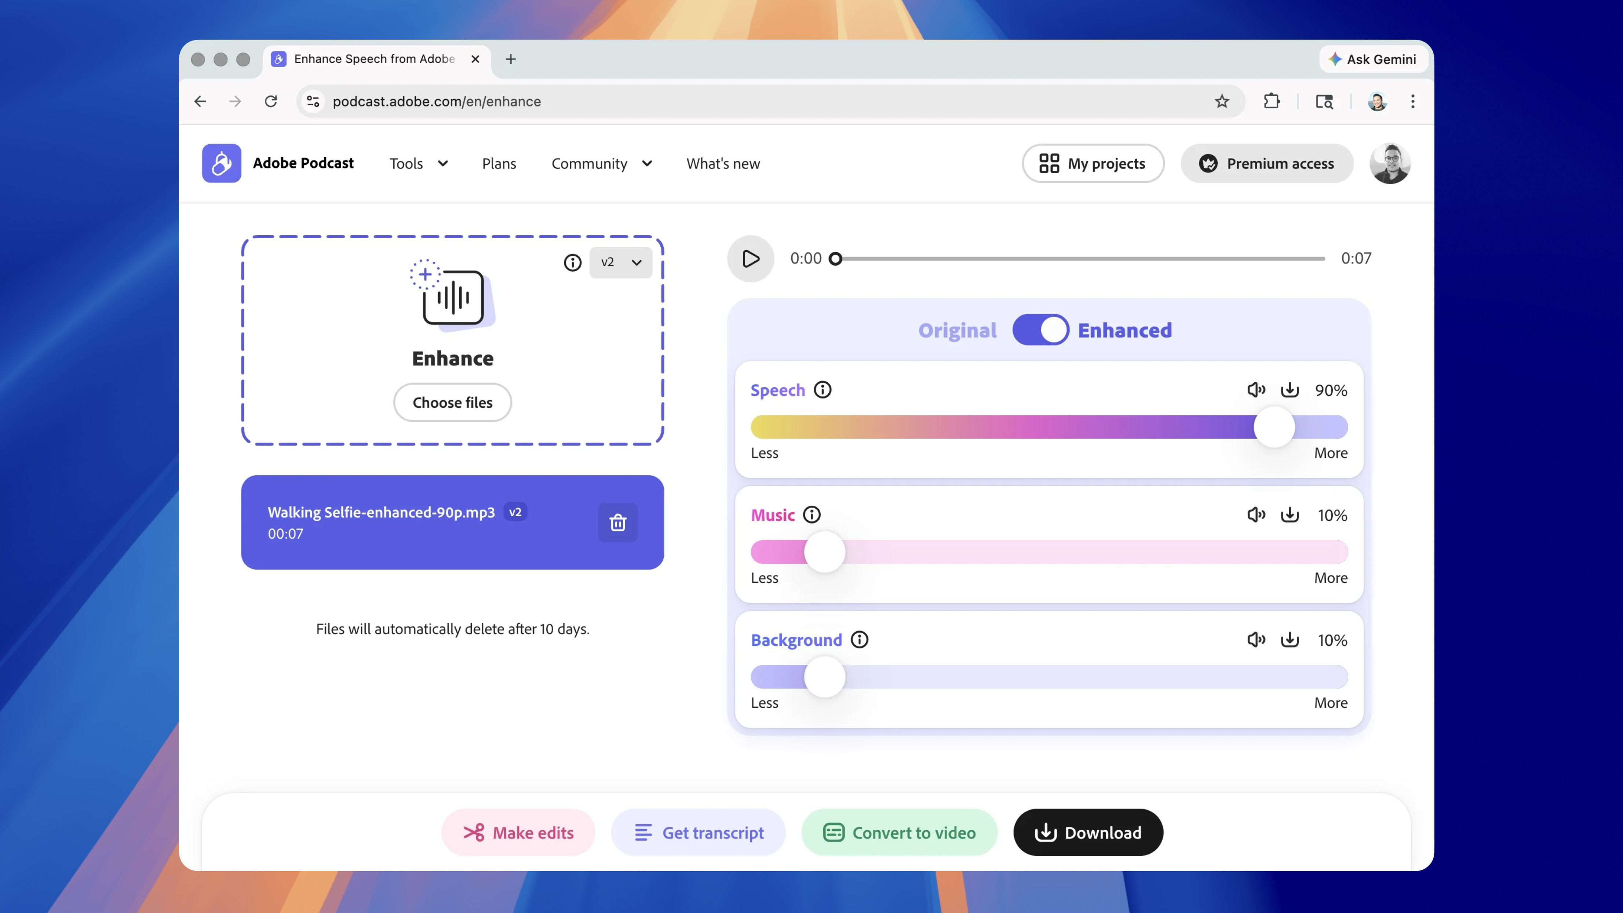Download the Background track only
This screenshot has height=913, width=1623.
pyautogui.click(x=1290, y=640)
